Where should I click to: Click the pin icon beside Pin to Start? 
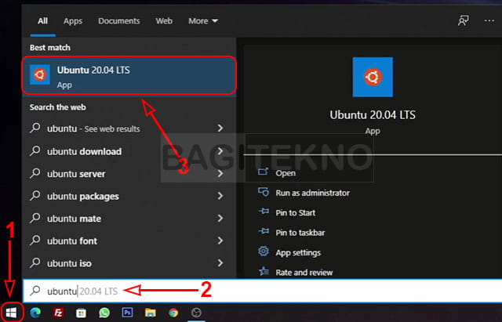click(264, 212)
